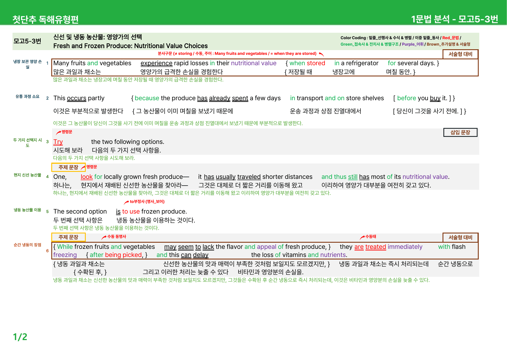Click the '명령문' note above 'Try'
The height and width of the screenshot is (358, 507).
click(x=67, y=132)
